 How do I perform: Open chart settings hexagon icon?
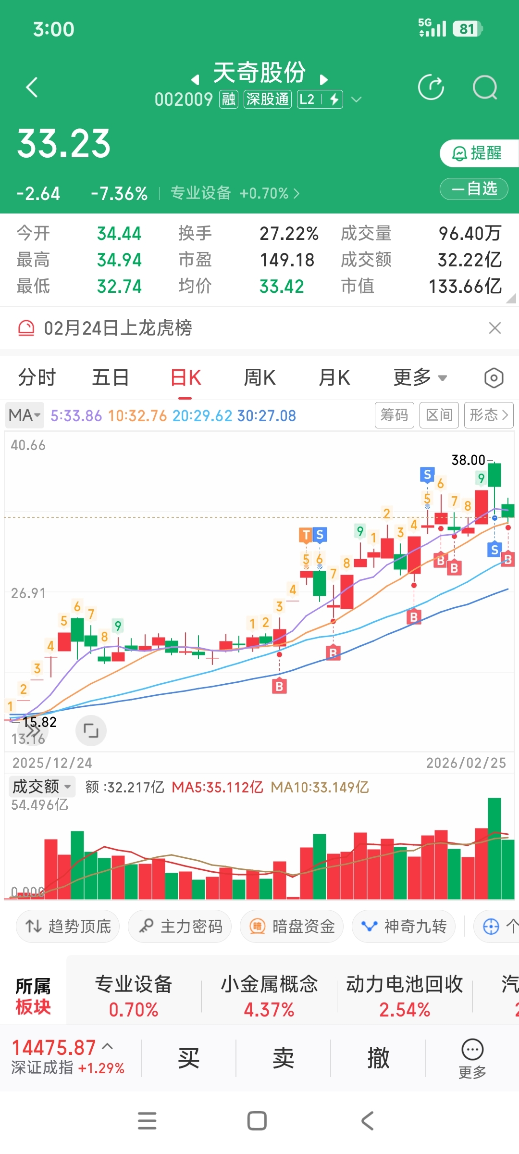[x=494, y=378]
